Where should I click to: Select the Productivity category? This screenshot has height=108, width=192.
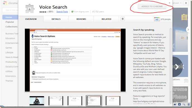click(x=11, y=62)
